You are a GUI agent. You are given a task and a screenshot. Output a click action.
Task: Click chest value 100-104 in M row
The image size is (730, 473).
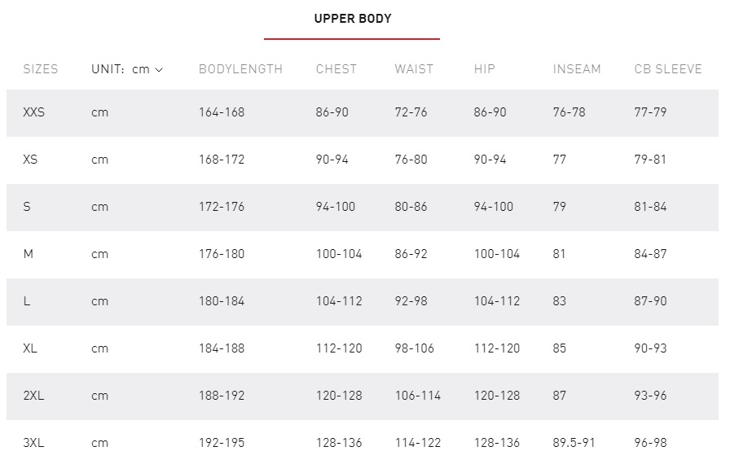click(339, 254)
